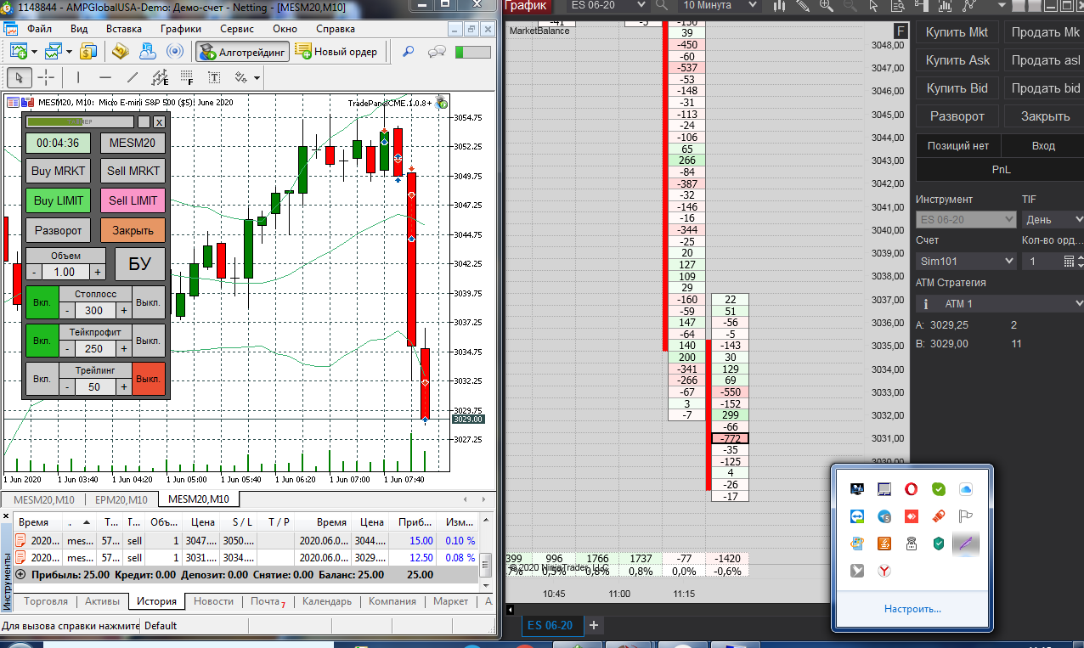Turn off trailing with red Выкл. button
The width and height of the screenshot is (1084, 648).
(149, 378)
